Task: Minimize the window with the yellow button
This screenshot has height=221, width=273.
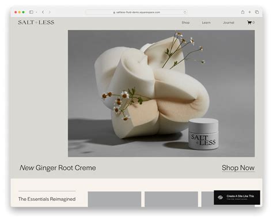Action: [x=20, y=12]
